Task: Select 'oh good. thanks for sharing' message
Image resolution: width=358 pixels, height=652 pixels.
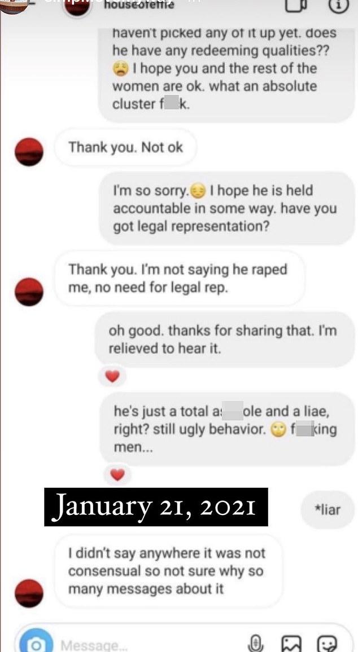Action: (x=225, y=340)
